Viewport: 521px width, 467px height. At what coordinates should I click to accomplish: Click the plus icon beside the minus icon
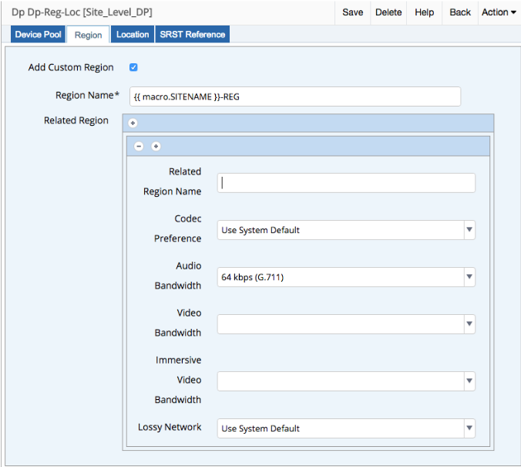point(156,146)
